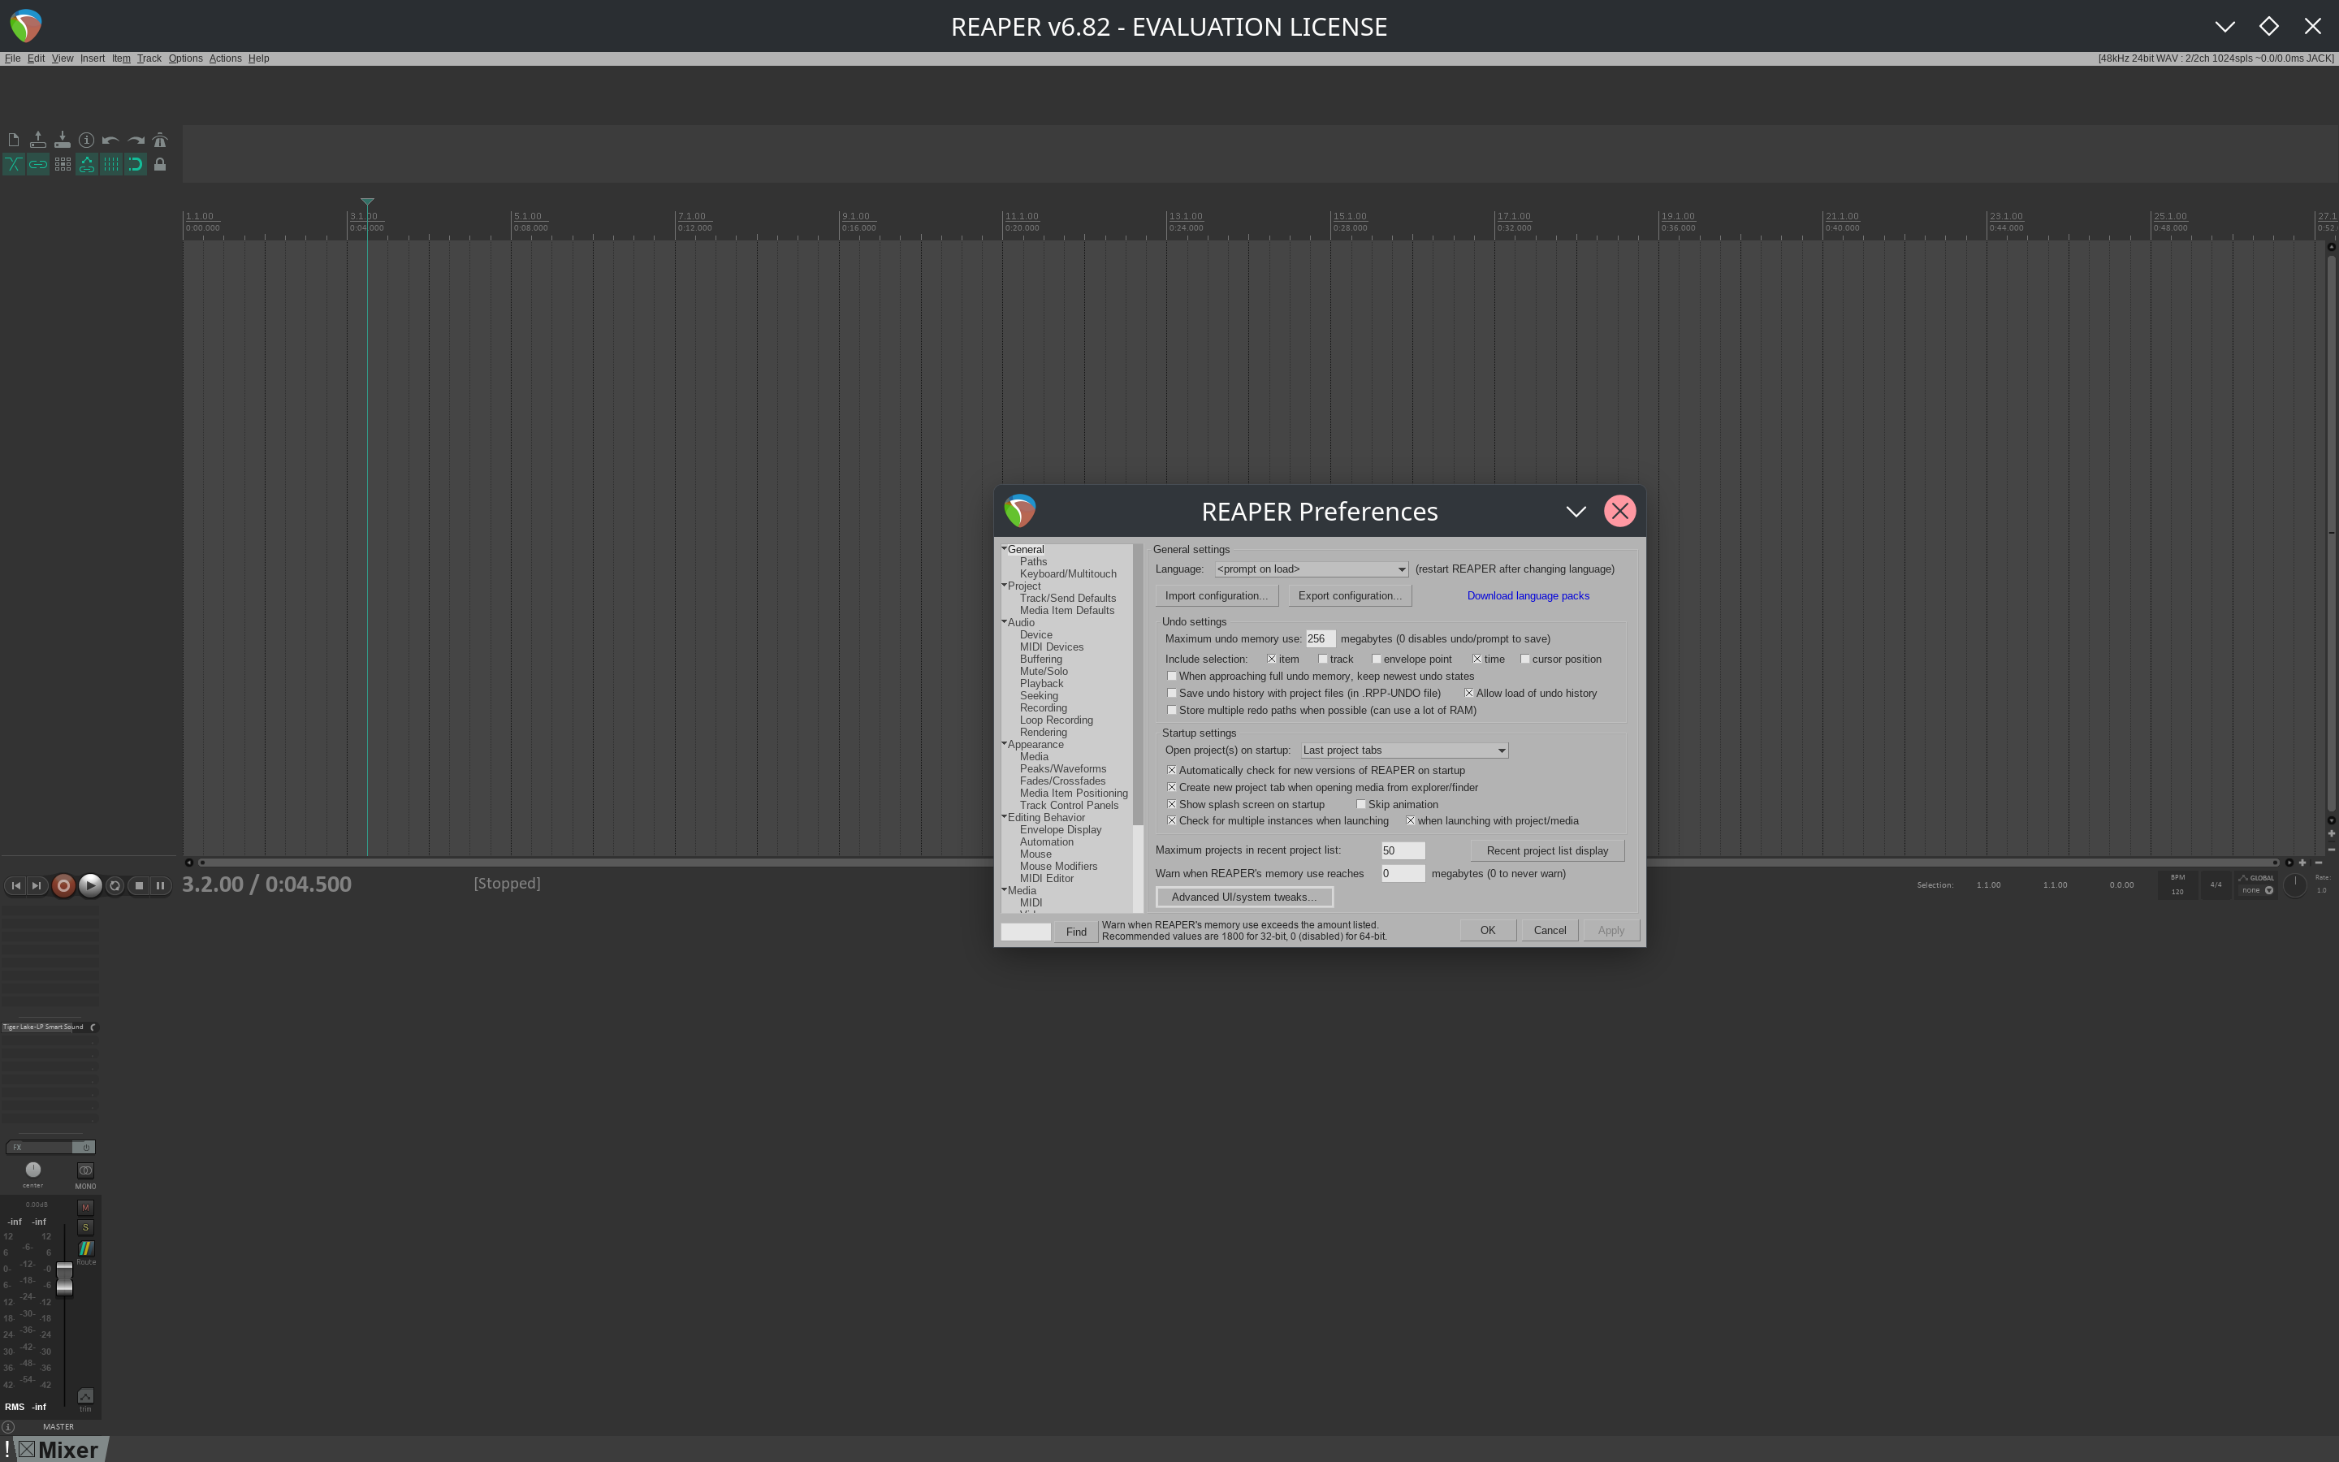
Task: Open the Language dropdown
Action: click(1310, 569)
